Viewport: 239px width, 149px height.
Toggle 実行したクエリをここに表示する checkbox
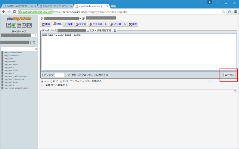pyautogui.click(x=69, y=75)
